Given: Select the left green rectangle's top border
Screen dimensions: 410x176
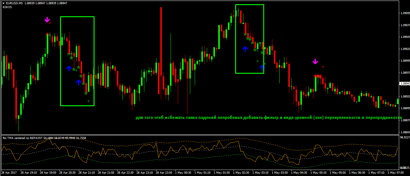Looking at the screenshot, I should [x=77, y=17].
